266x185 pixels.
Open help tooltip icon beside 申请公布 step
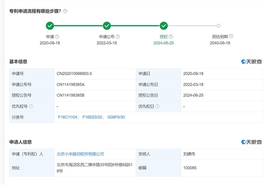(x=120, y=36)
